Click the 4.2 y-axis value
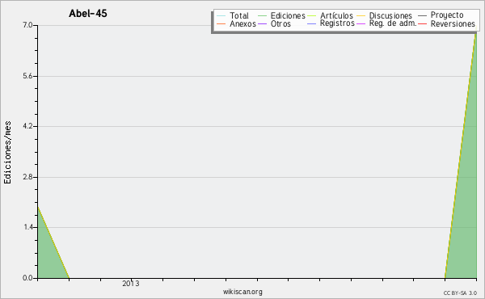Image resolution: width=485 pixels, height=299 pixels. pyautogui.click(x=27, y=126)
